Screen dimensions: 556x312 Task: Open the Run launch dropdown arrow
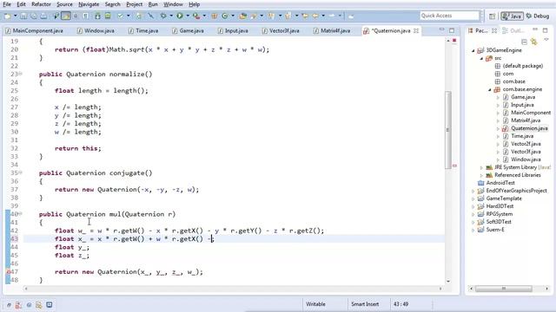point(188,16)
